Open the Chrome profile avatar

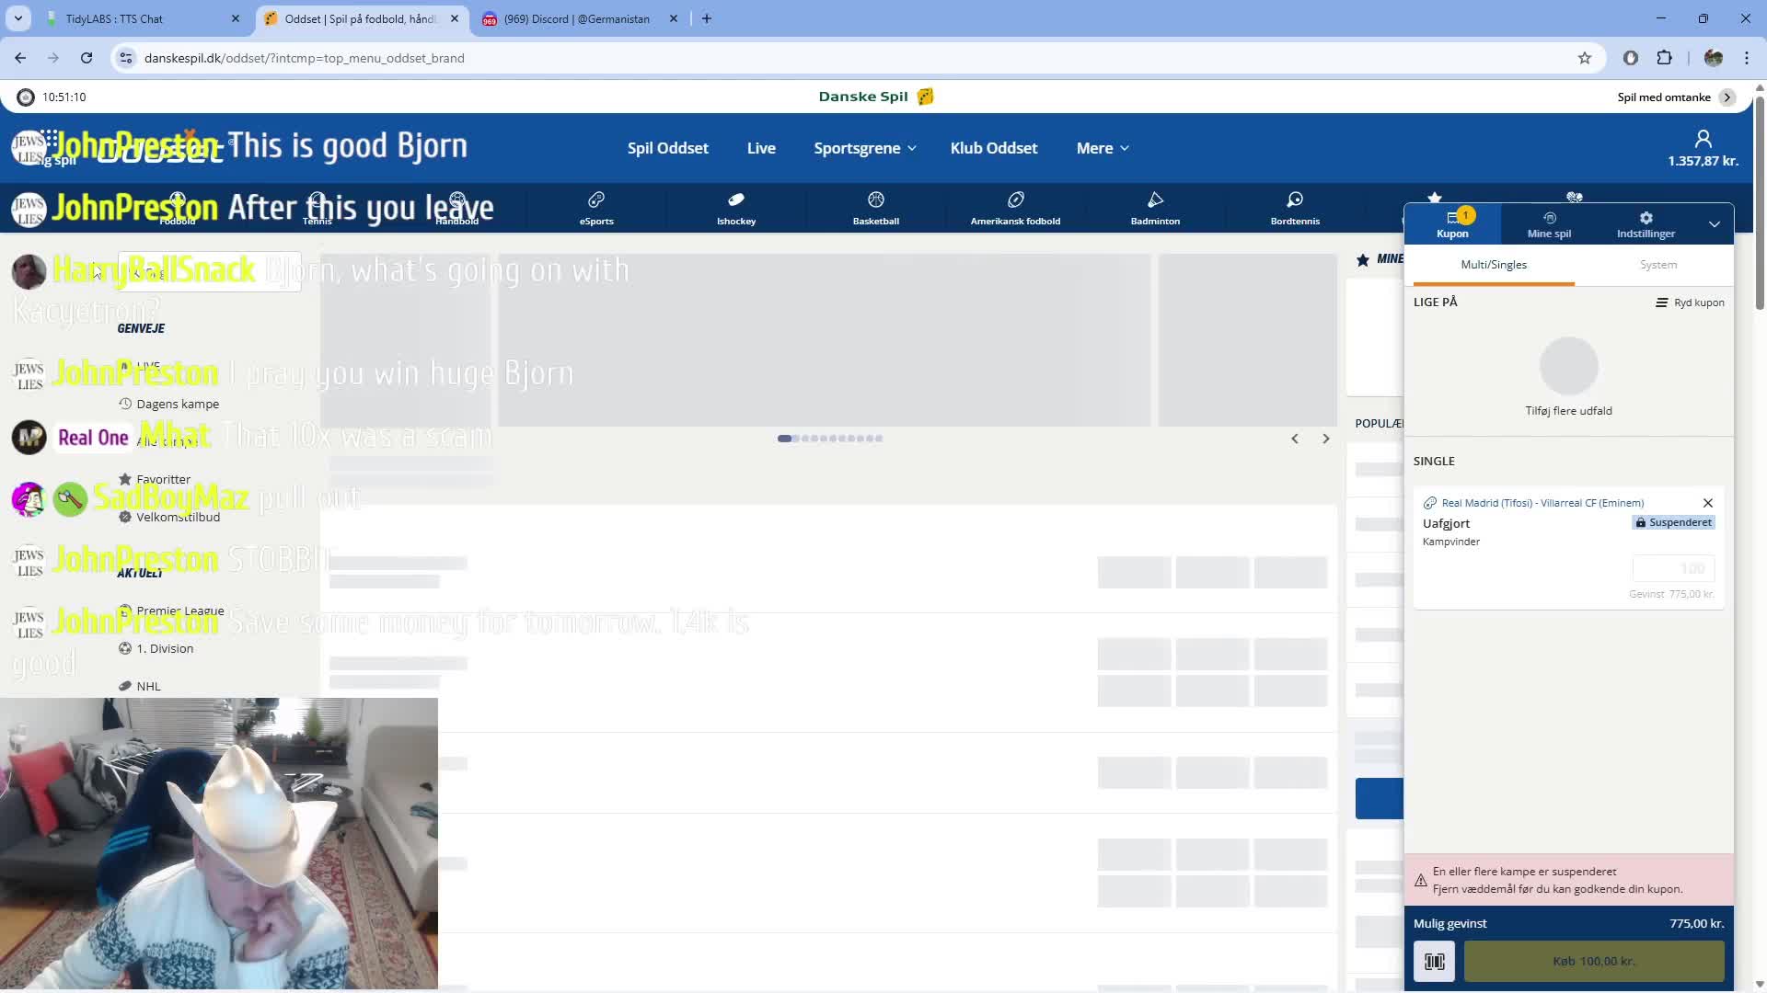[x=1714, y=58]
